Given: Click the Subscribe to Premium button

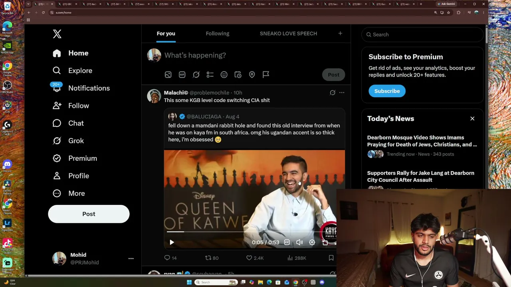Looking at the screenshot, I should click(x=387, y=91).
